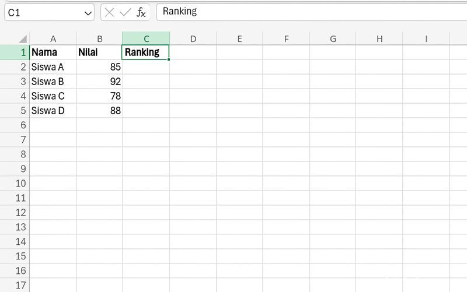Select row 14 header
The height and width of the screenshot is (292, 467).
click(x=15, y=242)
